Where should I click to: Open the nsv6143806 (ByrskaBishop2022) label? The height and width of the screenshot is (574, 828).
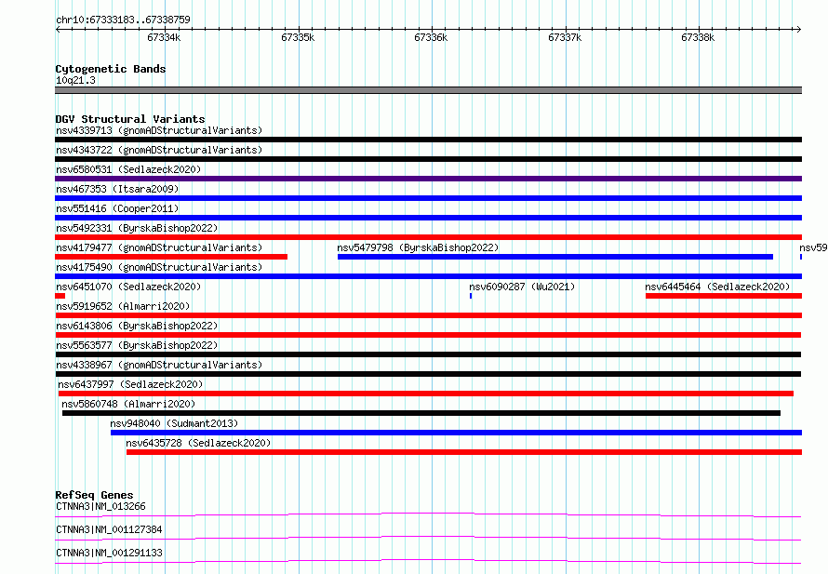[x=137, y=326]
